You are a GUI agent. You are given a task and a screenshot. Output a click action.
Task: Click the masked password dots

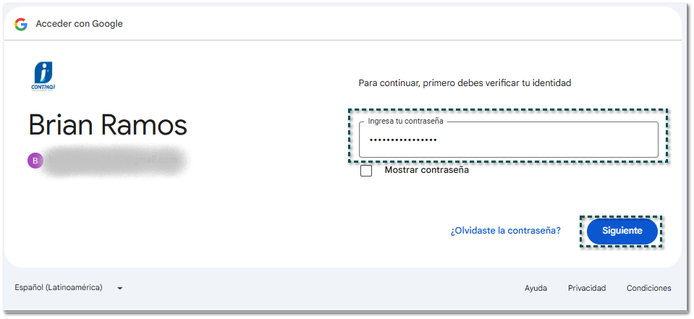point(402,140)
